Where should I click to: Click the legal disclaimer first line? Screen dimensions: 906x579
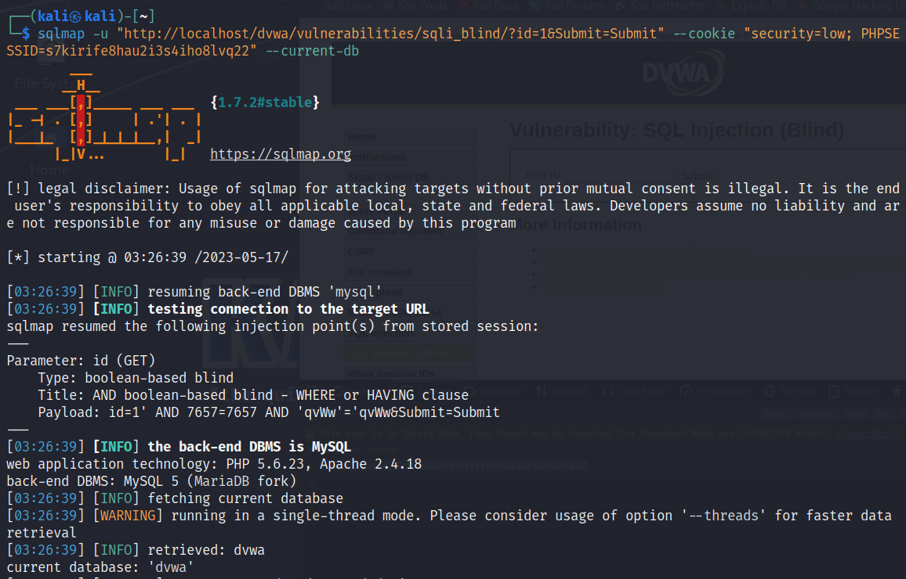[x=454, y=189]
